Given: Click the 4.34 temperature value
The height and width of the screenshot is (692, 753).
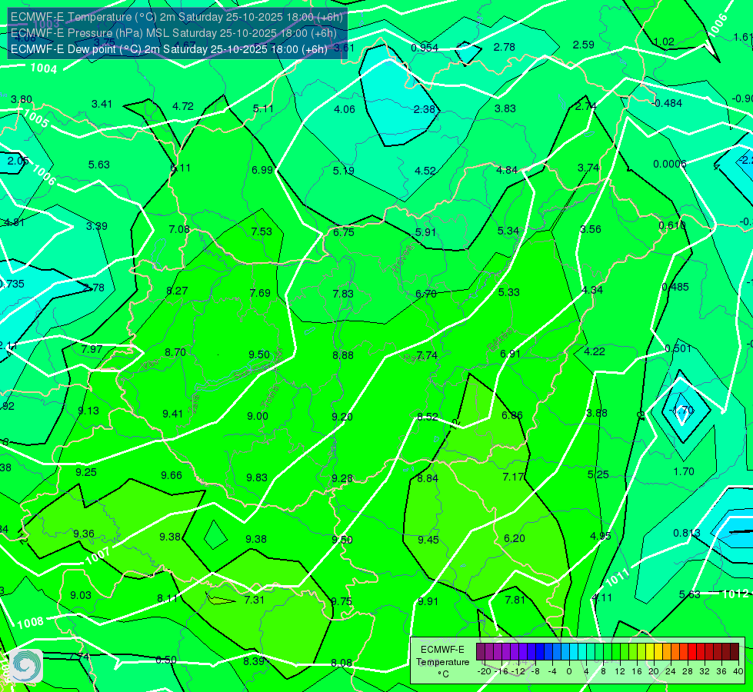Looking at the screenshot, I should coord(592,290).
